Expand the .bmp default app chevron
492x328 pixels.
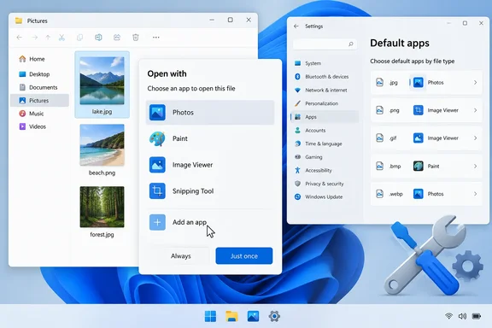tap(476, 166)
